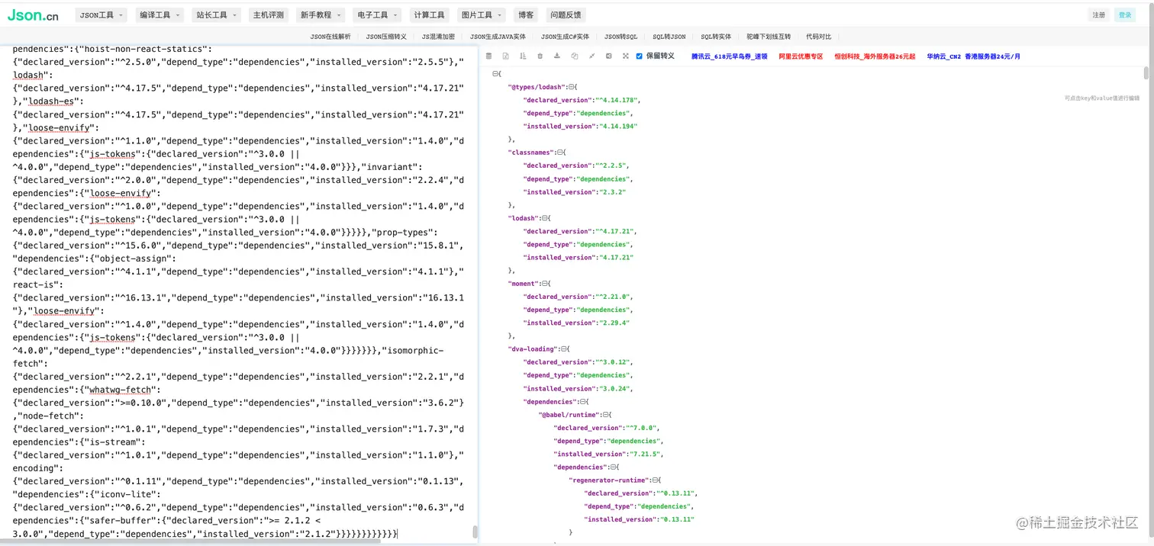This screenshot has height=546, width=1154.
Task: Switch to 驼峰下划线互转 tab
Action: click(769, 37)
